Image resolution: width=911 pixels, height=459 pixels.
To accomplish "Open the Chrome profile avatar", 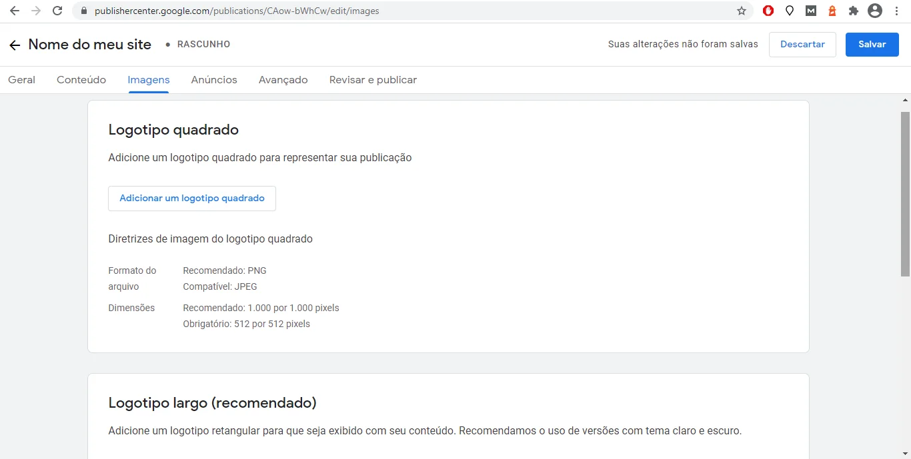I will pyautogui.click(x=875, y=11).
